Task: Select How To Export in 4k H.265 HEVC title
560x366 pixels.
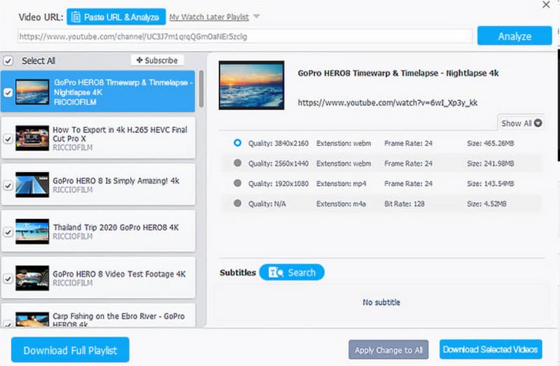Action: point(120,134)
